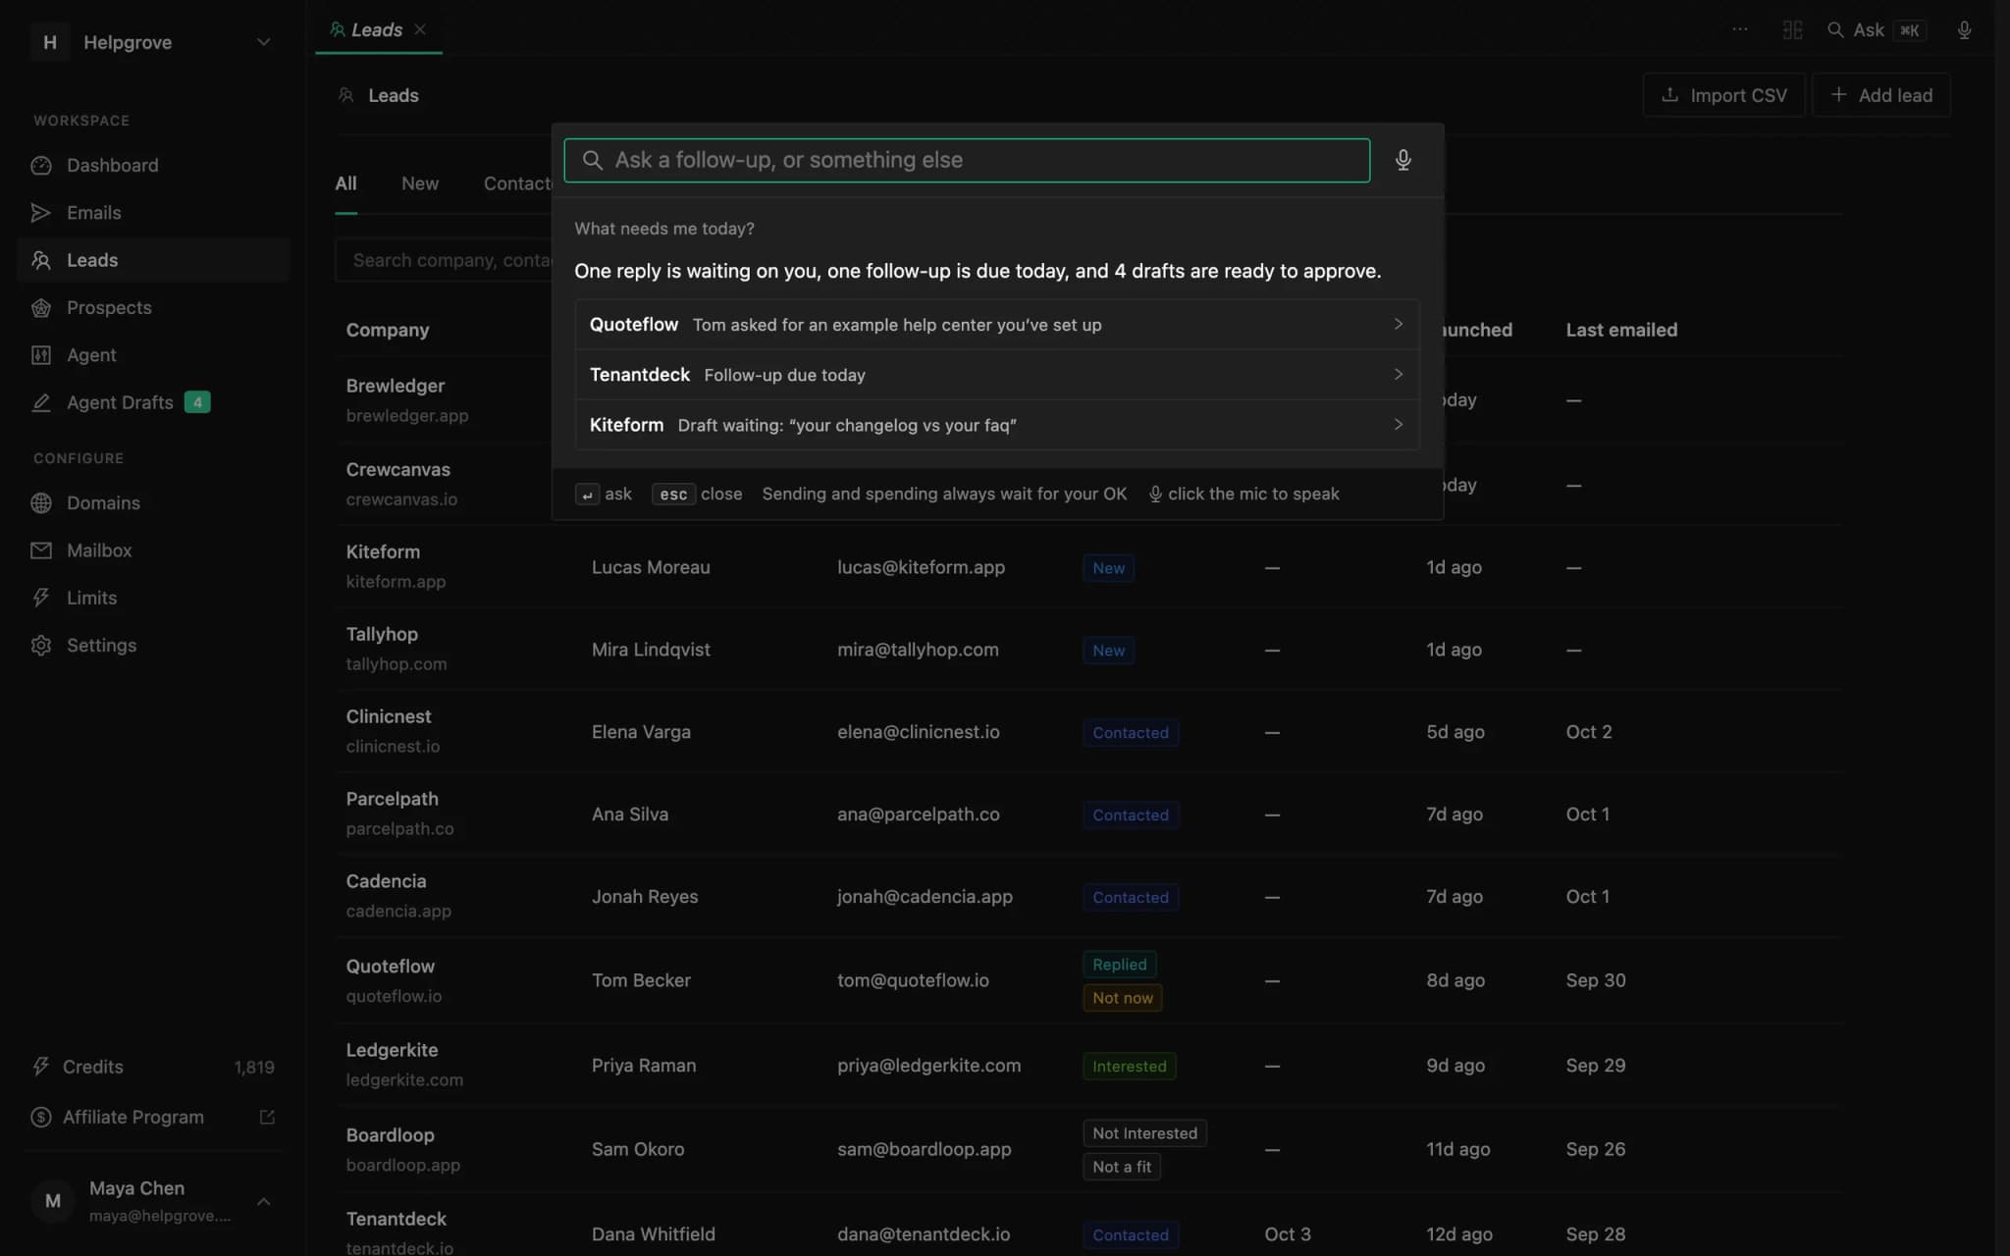Screen dimensions: 2010x1256
Task: Open Limits lightning icon
Action: (40, 598)
